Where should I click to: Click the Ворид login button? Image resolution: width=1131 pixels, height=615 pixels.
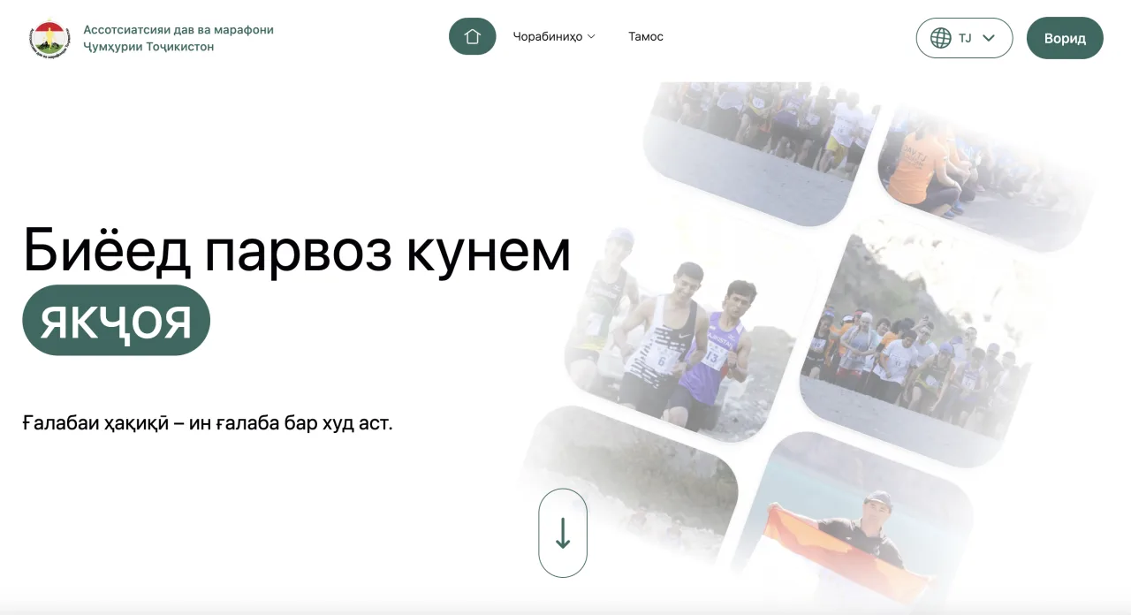pos(1065,38)
